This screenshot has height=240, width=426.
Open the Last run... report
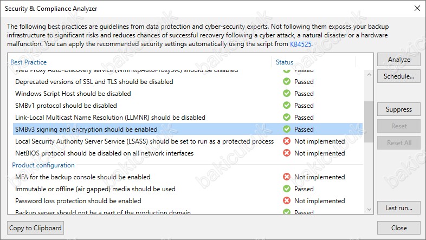pyautogui.click(x=398, y=208)
